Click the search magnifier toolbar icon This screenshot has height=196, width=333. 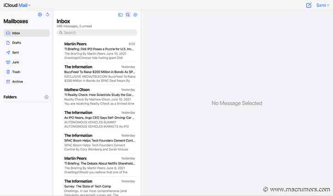tap(128, 15)
